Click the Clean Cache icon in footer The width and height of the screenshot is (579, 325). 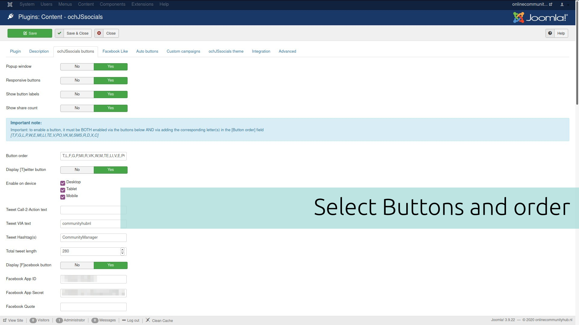pos(148,320)
